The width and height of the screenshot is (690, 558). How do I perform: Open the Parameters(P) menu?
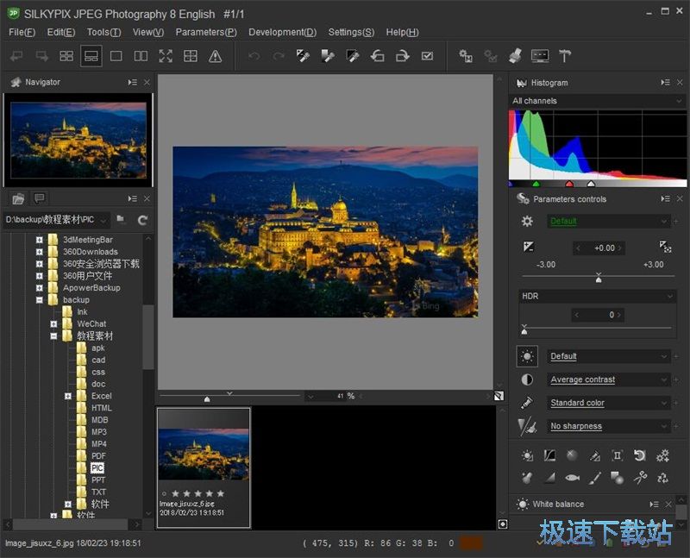point(205,32)
